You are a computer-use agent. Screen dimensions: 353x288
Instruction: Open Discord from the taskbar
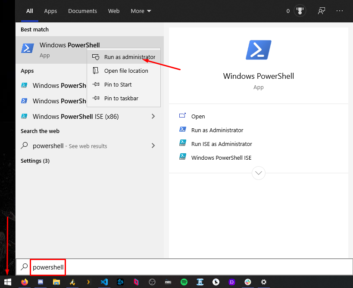click(x=40, y=282)
